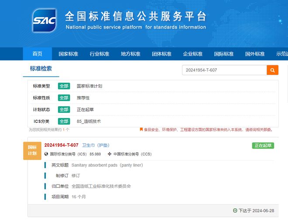Open the 卫生巾（护垫）standard title link
The image size is (288, 223).
click(x=96, y=145)
